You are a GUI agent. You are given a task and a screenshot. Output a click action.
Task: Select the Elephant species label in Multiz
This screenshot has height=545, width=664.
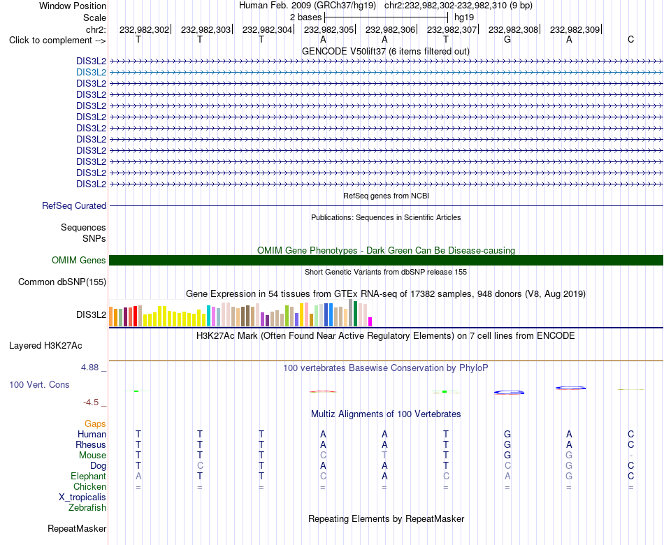(89, 477)
